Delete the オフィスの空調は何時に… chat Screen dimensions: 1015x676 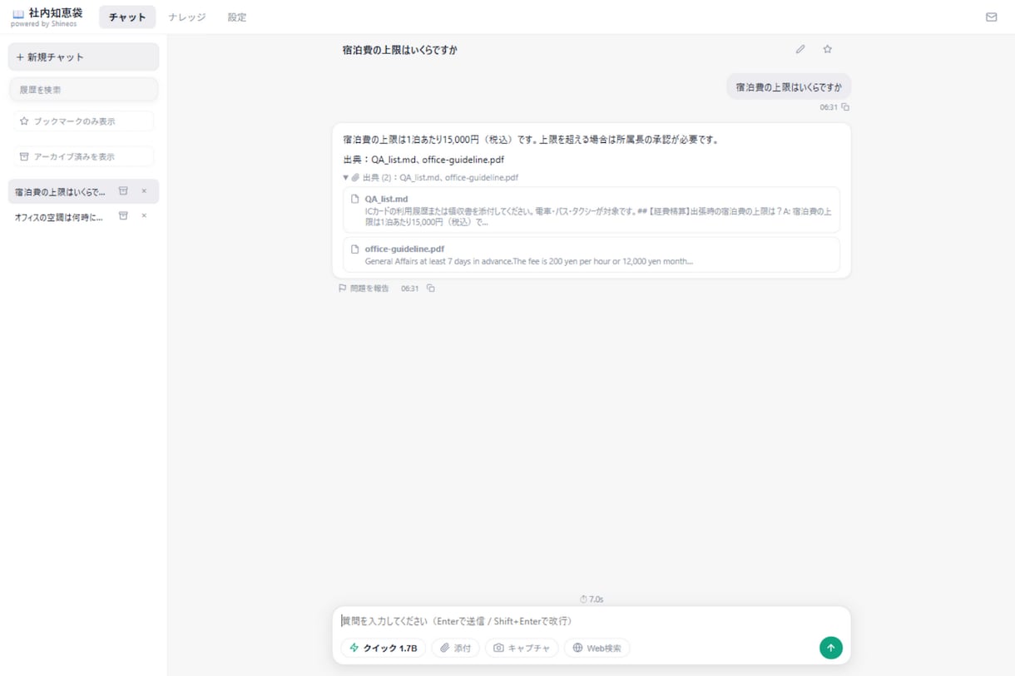[x=144, y=216]
